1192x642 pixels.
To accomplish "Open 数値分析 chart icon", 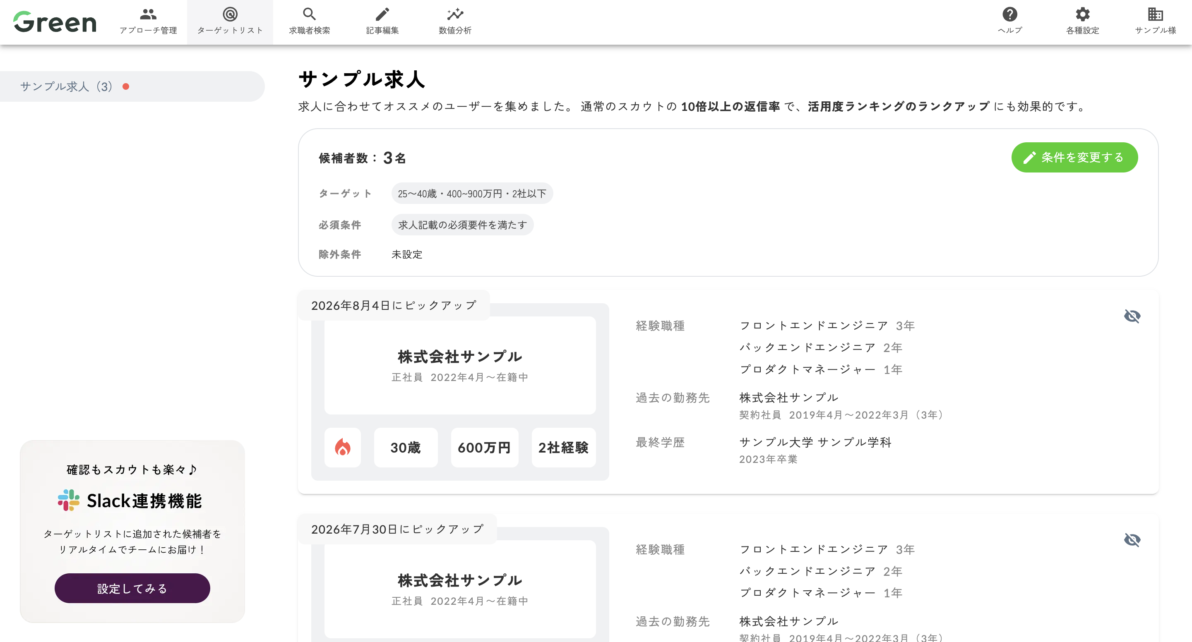I will (455, 14).
